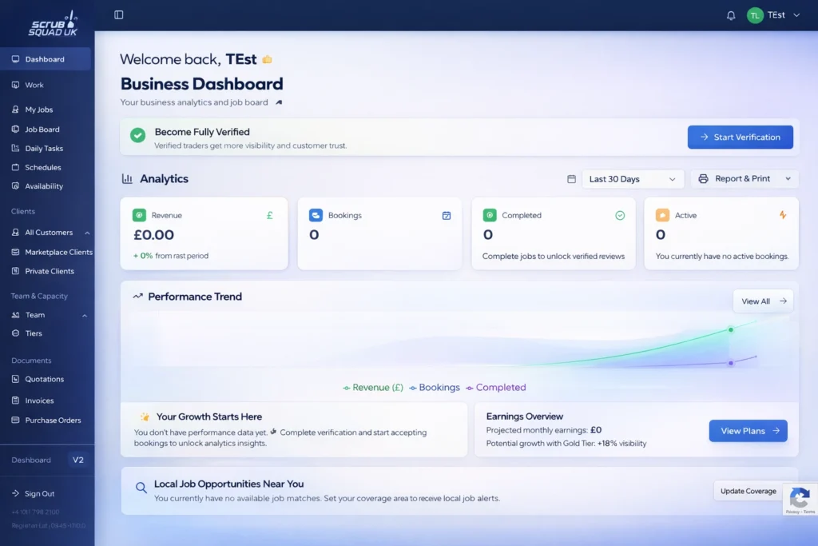The width and height of the screenshot is (818, 546).
Task: Click the Revenue card green icon
Action: 139,215
